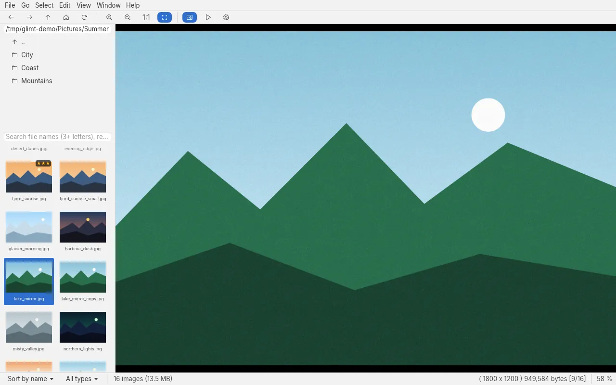This screenshot has width=616, height=385.
Task: Select the harbour_dusk.jpg thumbnail
Action: click(x=83, y=227)
